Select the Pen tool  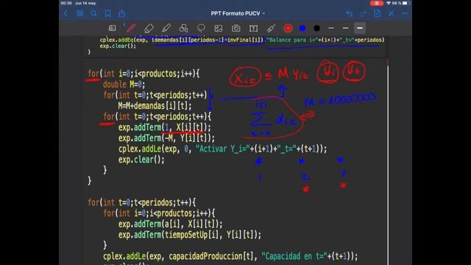coord(131,28)
